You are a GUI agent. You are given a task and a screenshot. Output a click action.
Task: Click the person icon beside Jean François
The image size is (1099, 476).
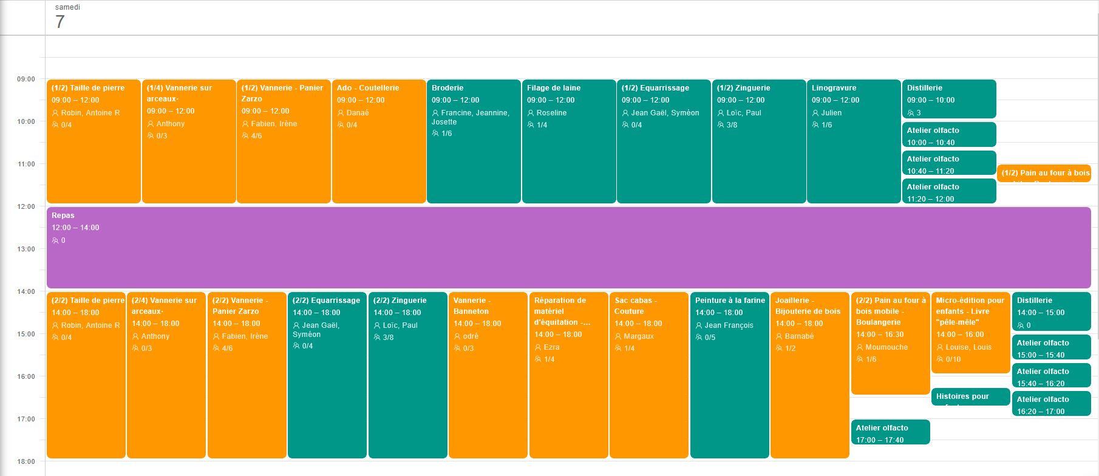coord(699,325)
